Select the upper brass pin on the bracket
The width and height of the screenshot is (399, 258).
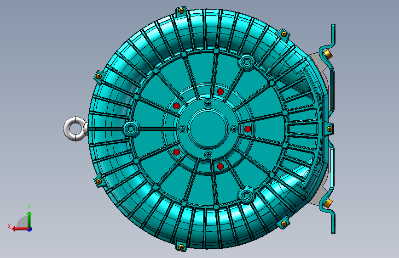328,54
